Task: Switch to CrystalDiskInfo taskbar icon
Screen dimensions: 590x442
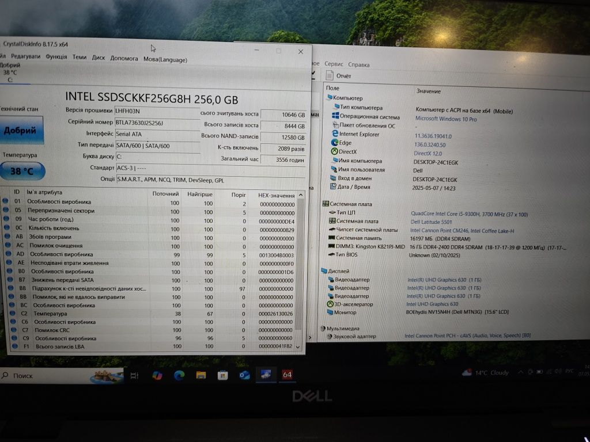Action: tap(266, 374)
